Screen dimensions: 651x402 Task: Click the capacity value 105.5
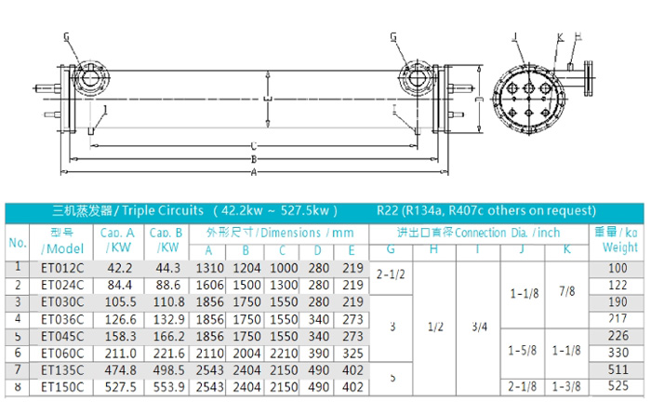click(x=120, y=301)
